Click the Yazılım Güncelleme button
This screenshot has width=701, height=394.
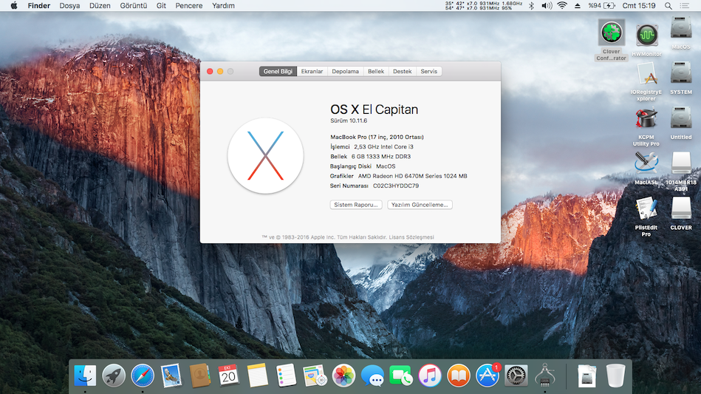tap(420, 205)
